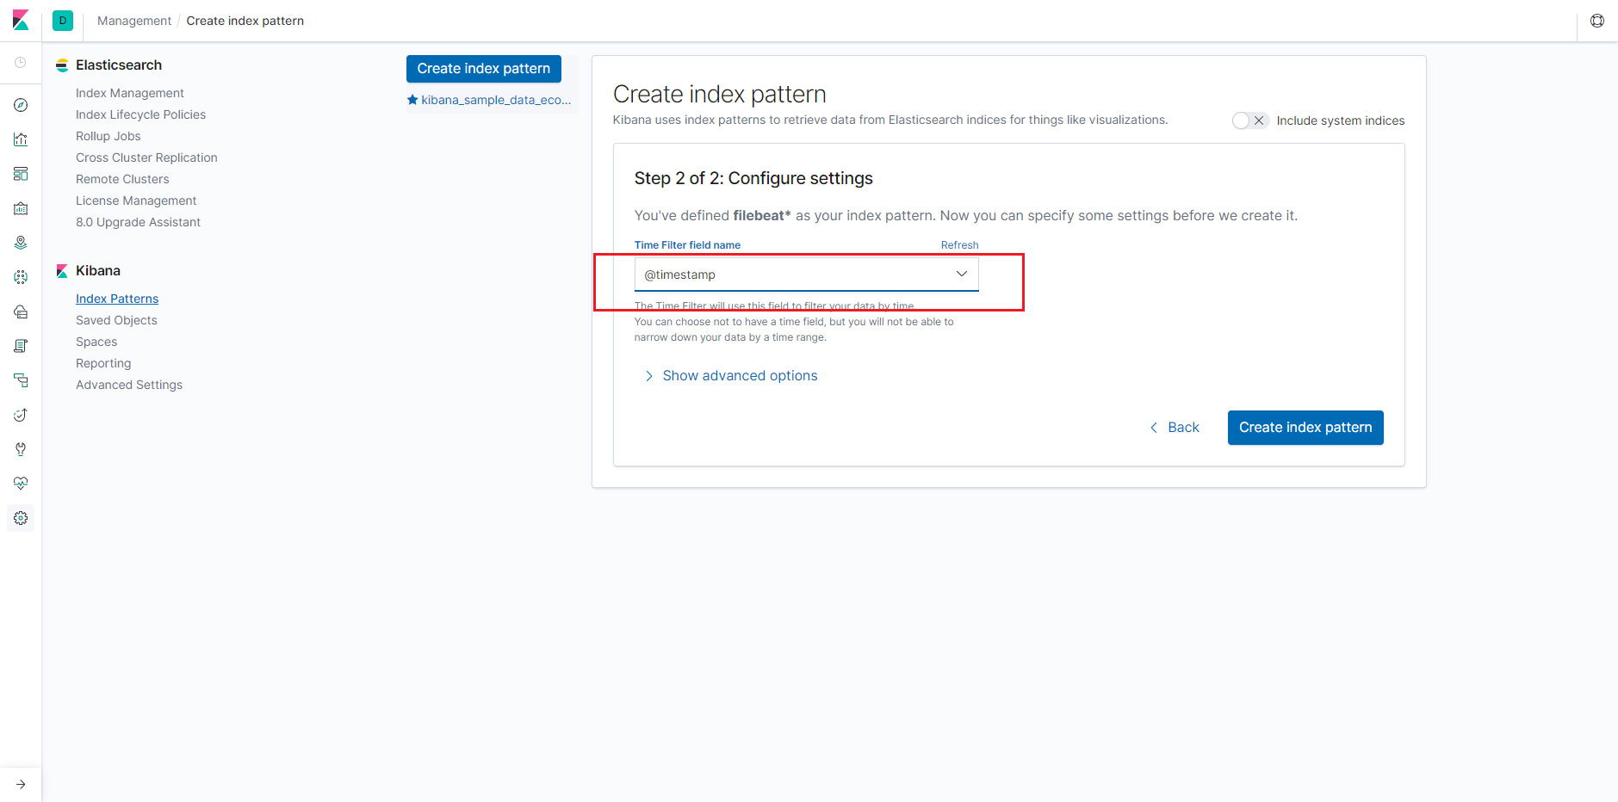
Task: Open Index Lifecycle Policies
Action: click(x=141, y=114)
